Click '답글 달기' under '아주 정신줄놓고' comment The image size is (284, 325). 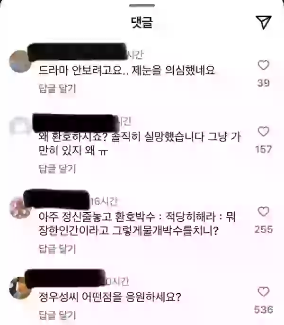(x=57, y=249)
